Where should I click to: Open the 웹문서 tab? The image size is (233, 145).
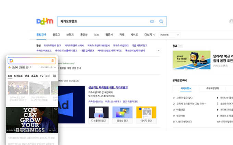pos(109,35)
